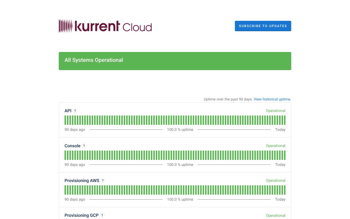Viewport: 350px width, 219px height.
Task: Click today's bar in the Console uptime graph
Action: click(284, 155)
